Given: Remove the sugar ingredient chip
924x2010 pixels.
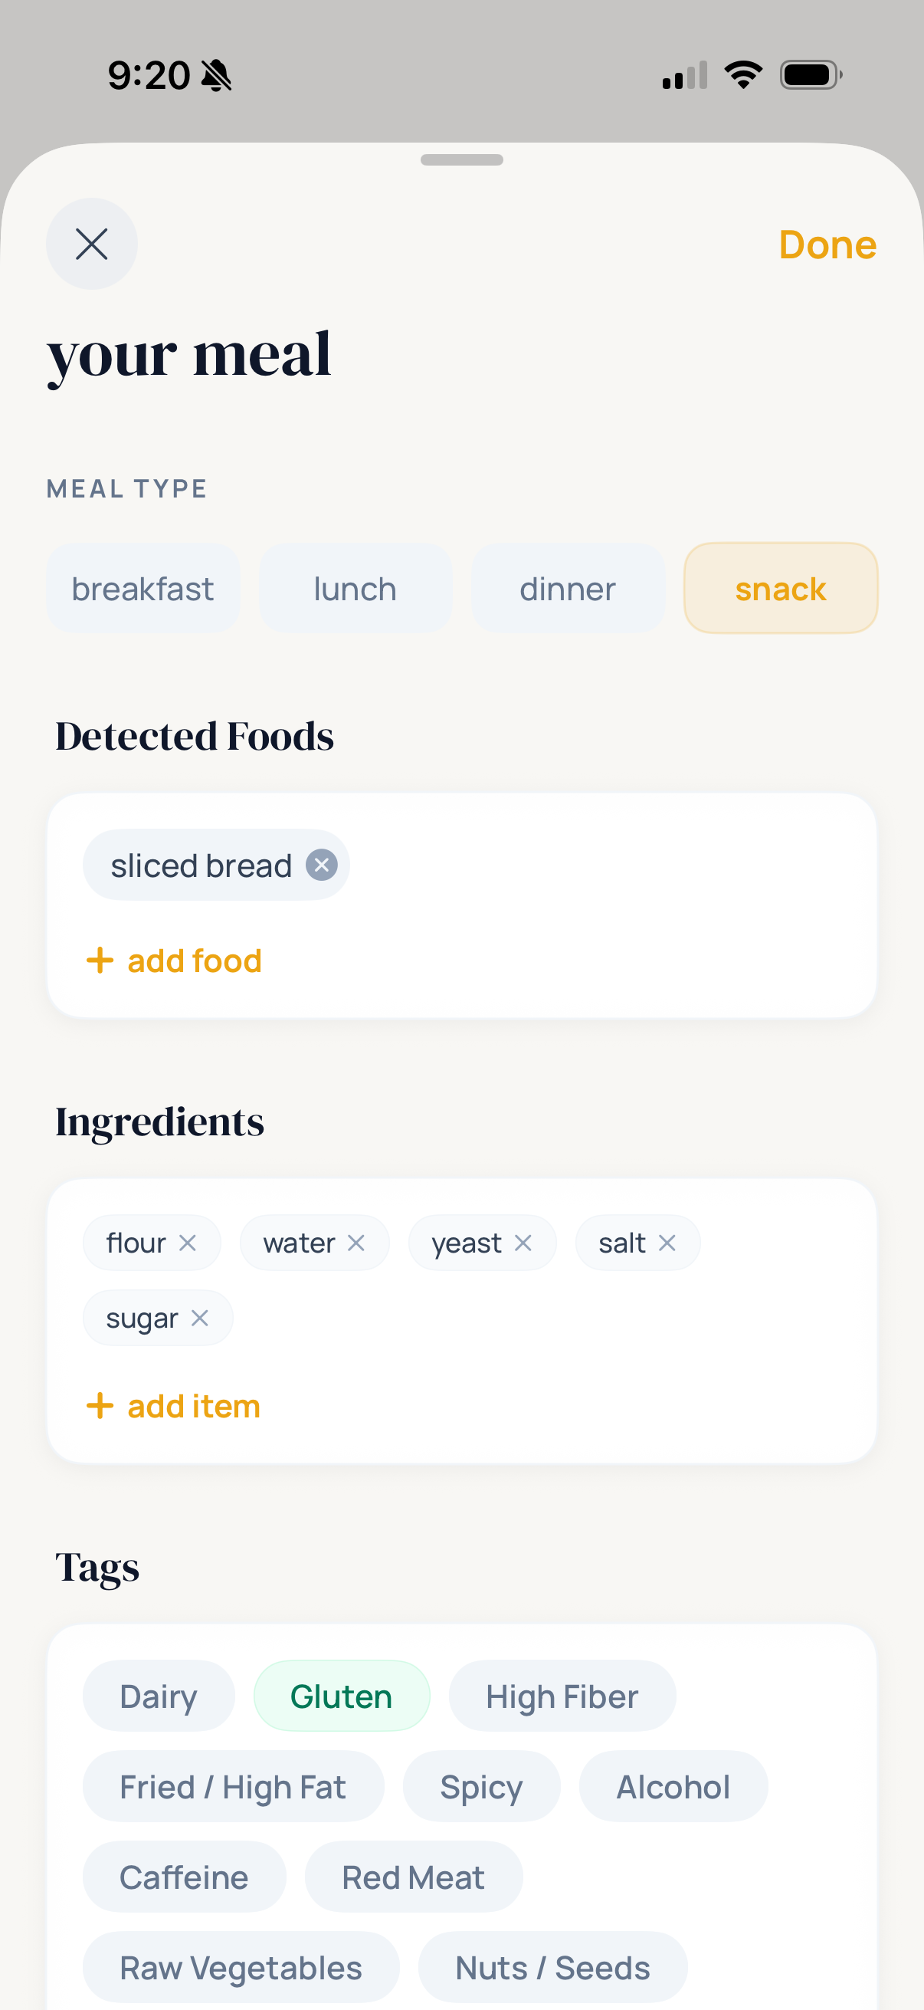Looking at the screenshot, I should click(200, 1317).
